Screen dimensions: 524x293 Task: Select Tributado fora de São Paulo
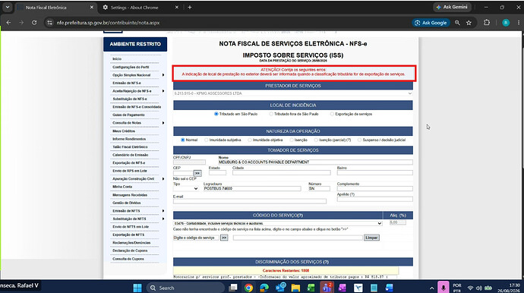[x=271, y=114]
